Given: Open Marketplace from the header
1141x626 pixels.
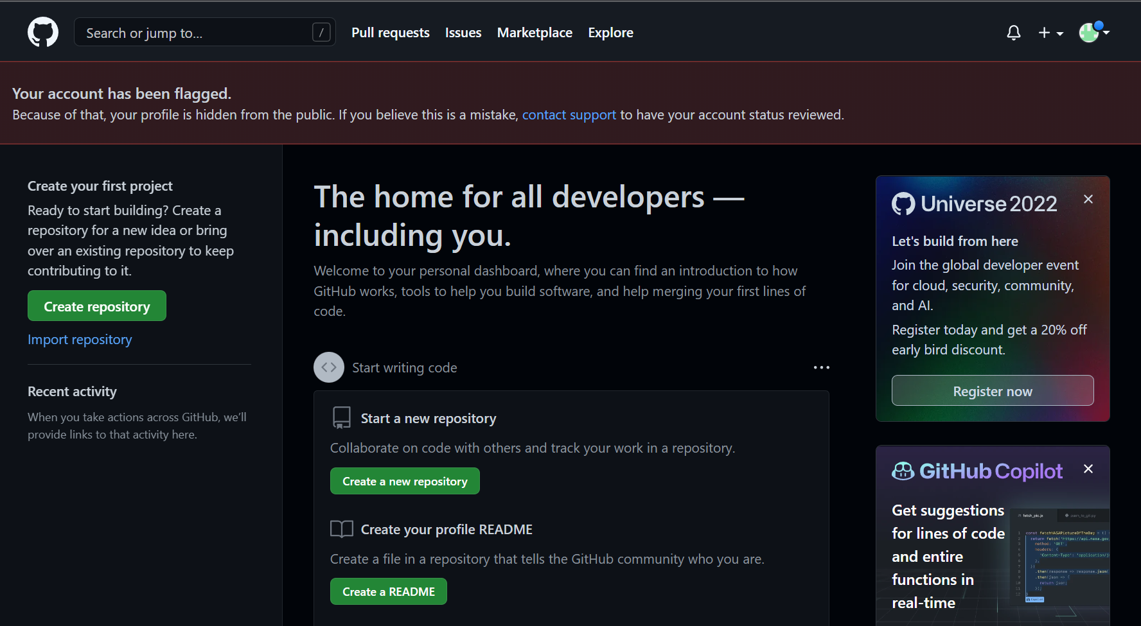Looking at the screenshot, I should 535,33.
